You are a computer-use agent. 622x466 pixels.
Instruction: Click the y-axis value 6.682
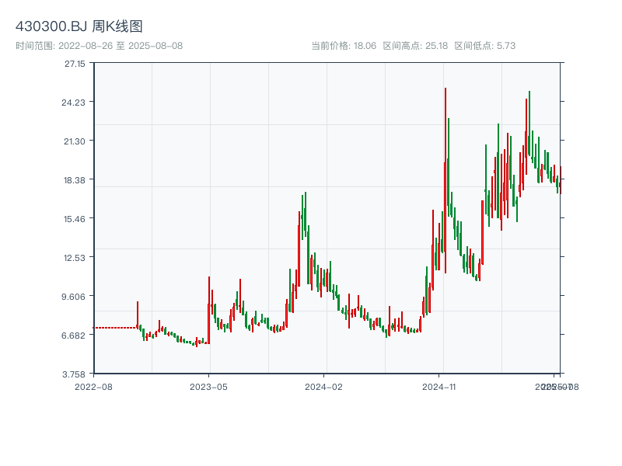(73, 336)
